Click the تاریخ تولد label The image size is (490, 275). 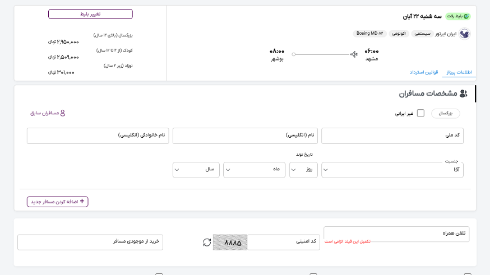[304, 155]
